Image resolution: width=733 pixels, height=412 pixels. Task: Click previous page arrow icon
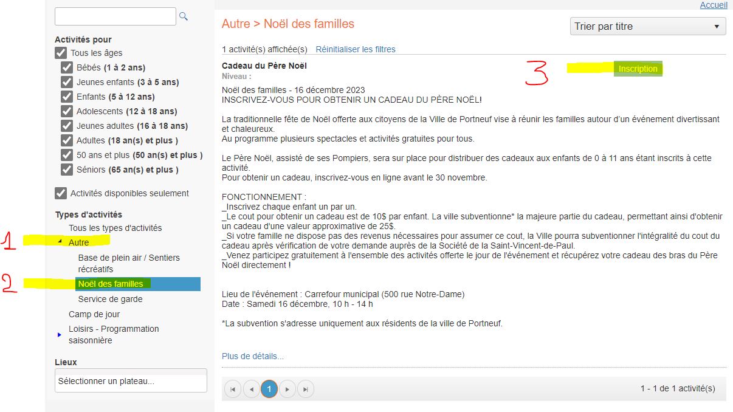tap(251, 389)
